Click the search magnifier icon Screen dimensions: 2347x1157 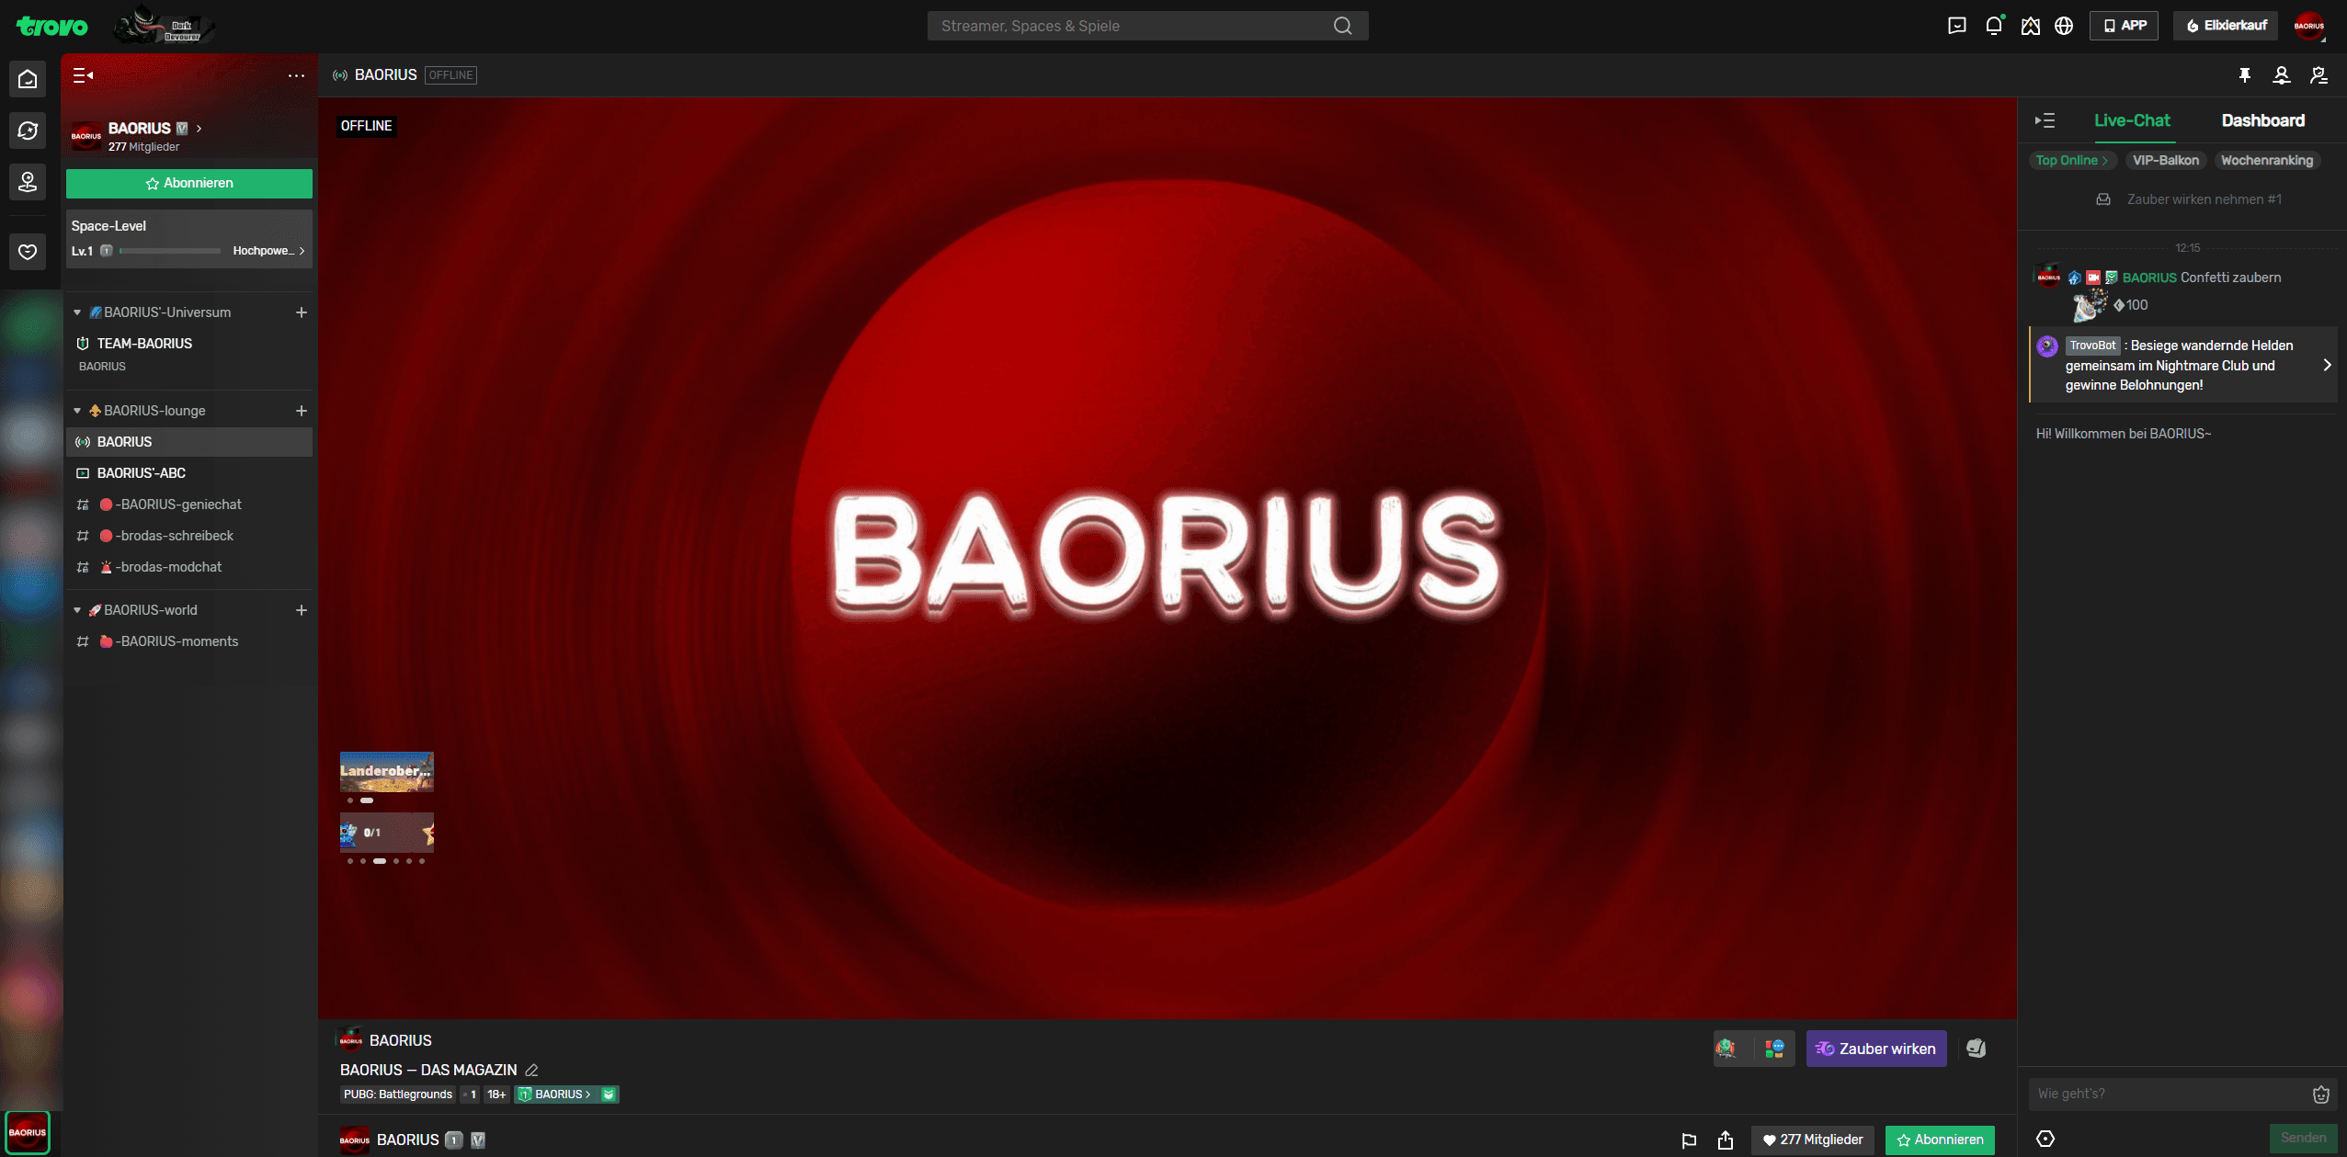point(1343,26)
